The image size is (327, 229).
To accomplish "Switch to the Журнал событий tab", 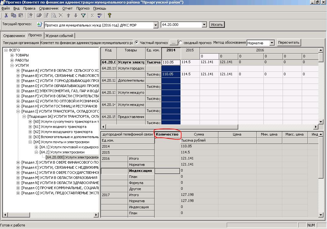I will click(x=59, y=36).
